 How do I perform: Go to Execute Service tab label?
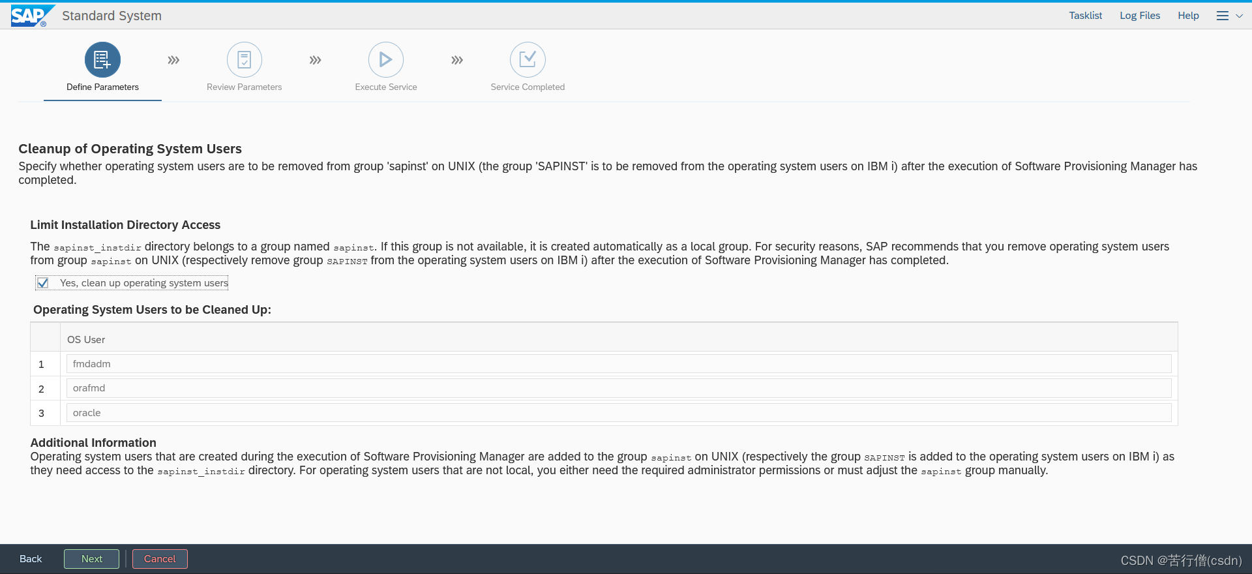[386, 87]
